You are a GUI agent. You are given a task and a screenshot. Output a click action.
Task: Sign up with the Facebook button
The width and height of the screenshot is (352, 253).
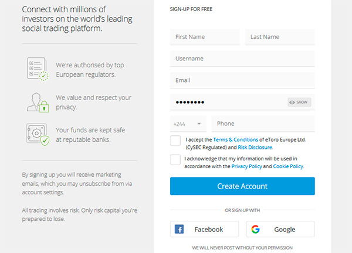pyautogui.click(x=204, y=229)
